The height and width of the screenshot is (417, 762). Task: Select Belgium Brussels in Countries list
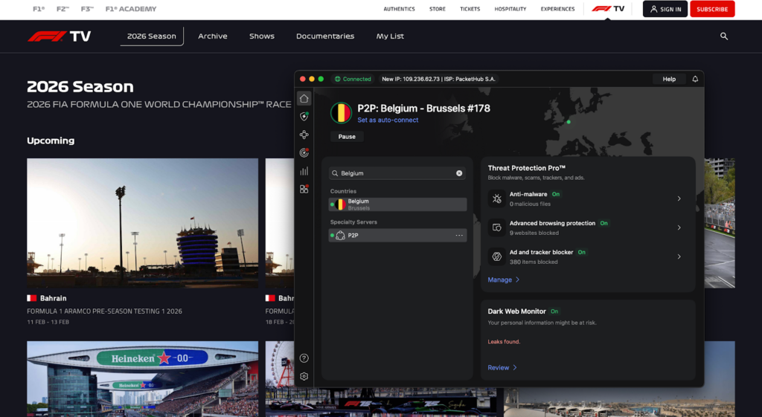coord(397,204)
